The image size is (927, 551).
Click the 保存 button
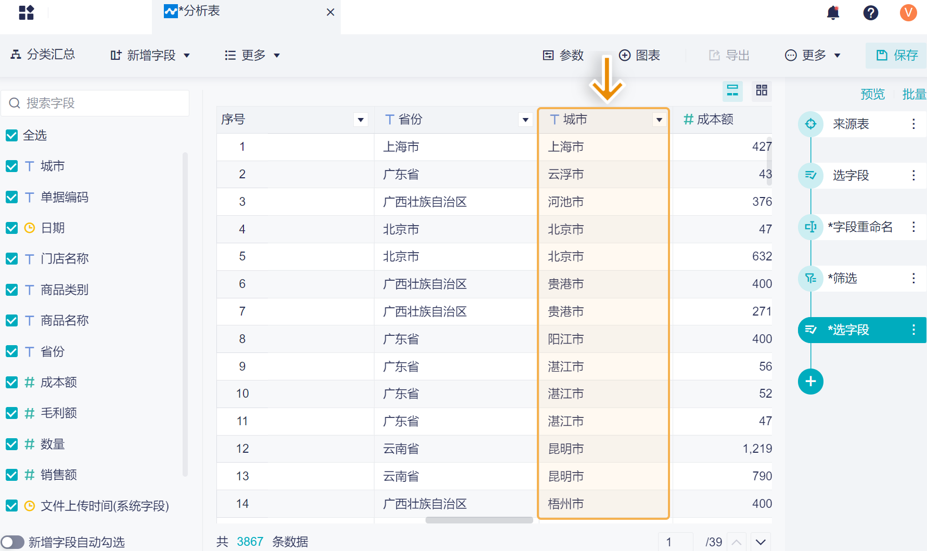click(x=896, y=55)
